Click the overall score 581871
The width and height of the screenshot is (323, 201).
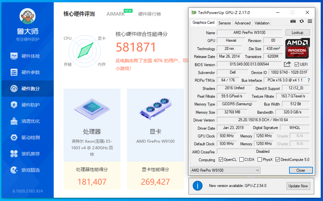[136, 47]
